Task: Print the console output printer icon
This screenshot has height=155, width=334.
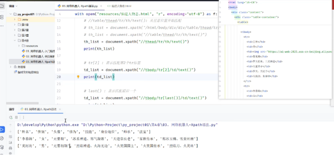Action: [11, 148]
